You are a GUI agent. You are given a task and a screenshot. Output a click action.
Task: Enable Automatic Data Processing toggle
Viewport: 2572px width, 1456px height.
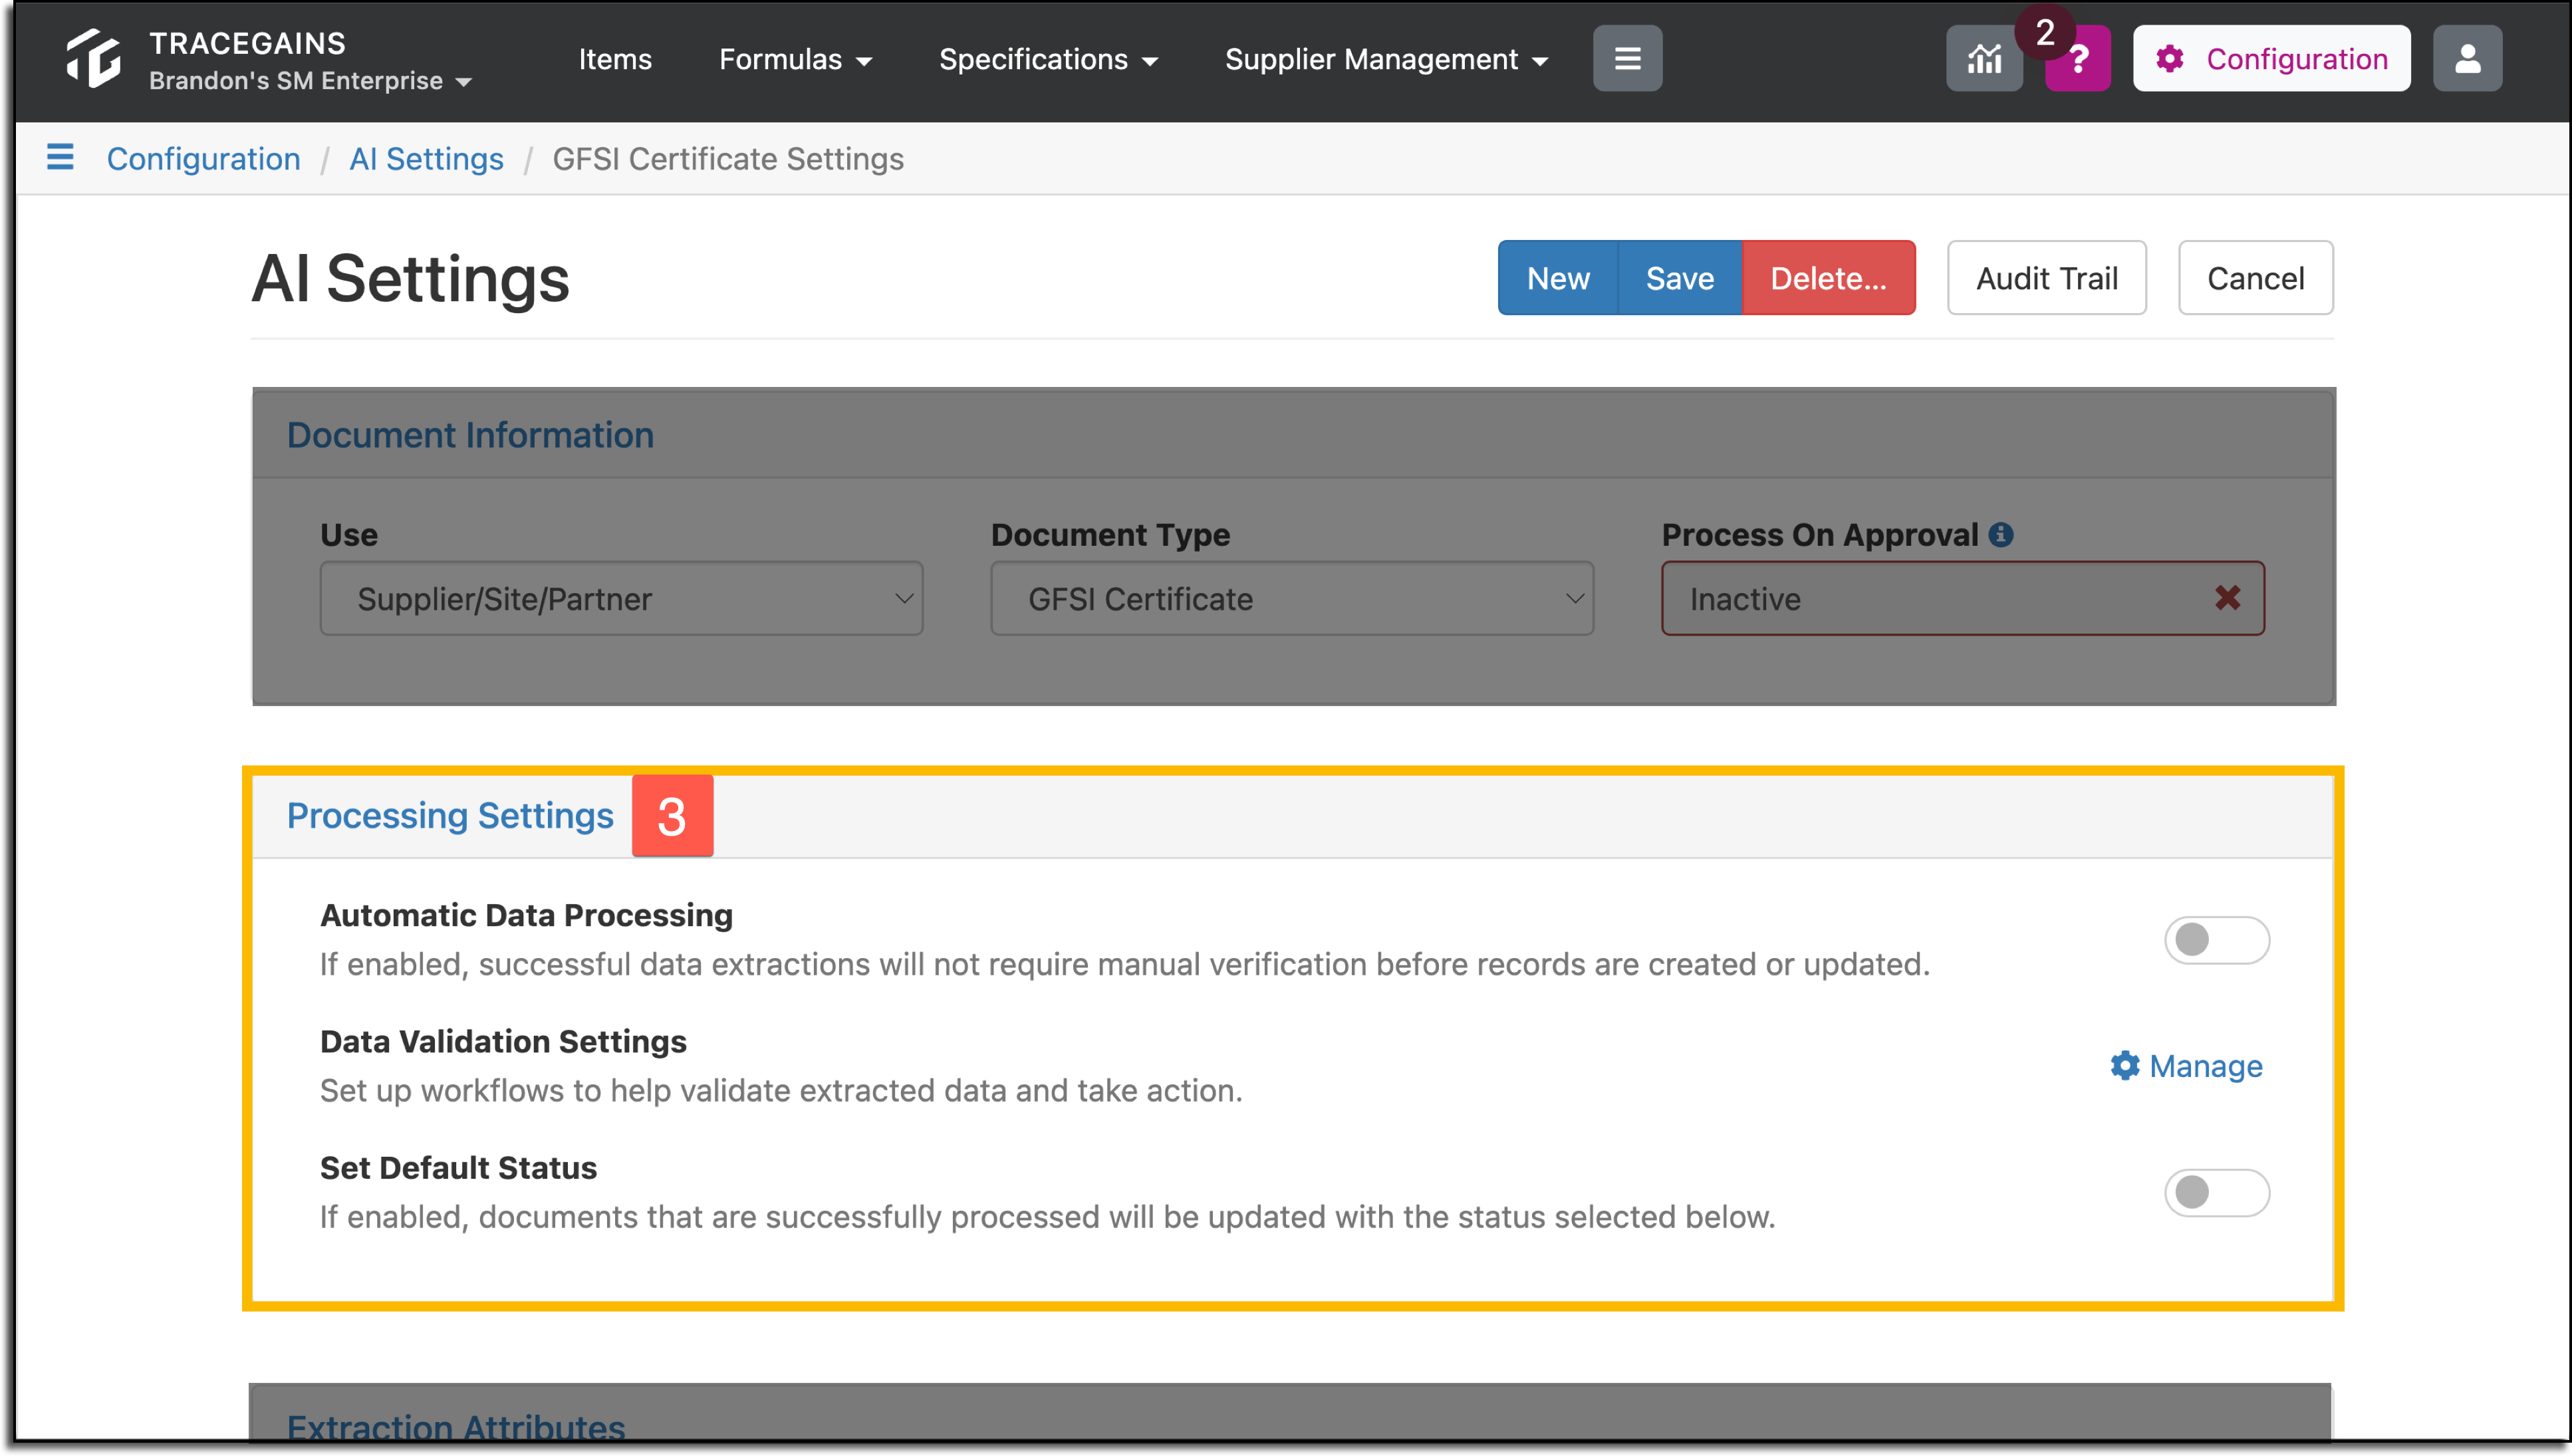coord(2217,940)
